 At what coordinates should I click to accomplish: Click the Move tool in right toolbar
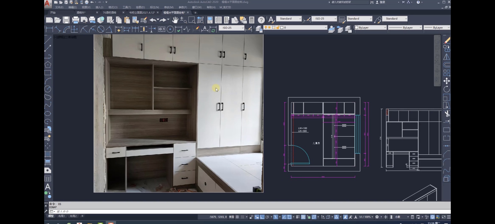447,81
